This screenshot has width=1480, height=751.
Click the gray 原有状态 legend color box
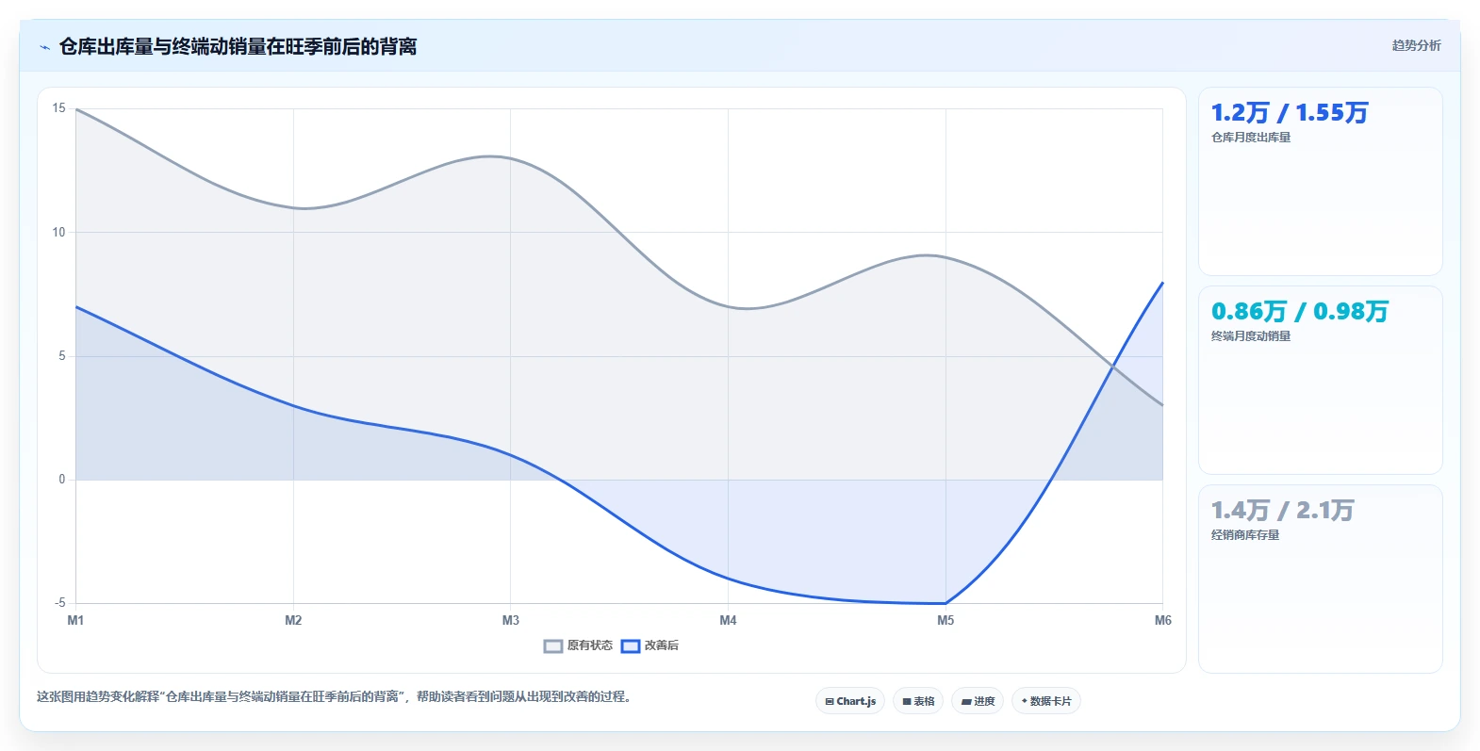(x=553, y=645)
